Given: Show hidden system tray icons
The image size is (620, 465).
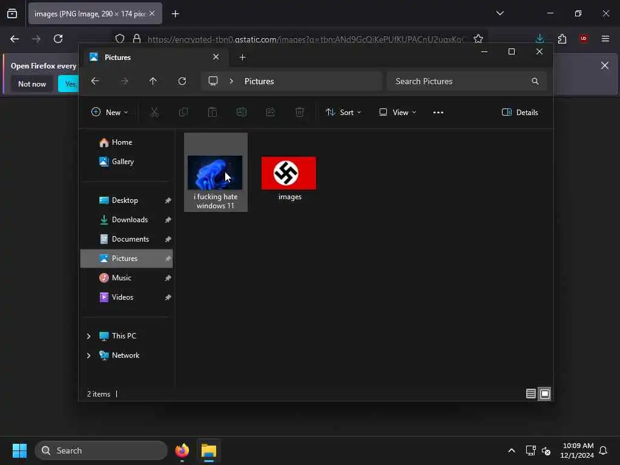Looking at the screenshot, I should click(x=512, y=450).
